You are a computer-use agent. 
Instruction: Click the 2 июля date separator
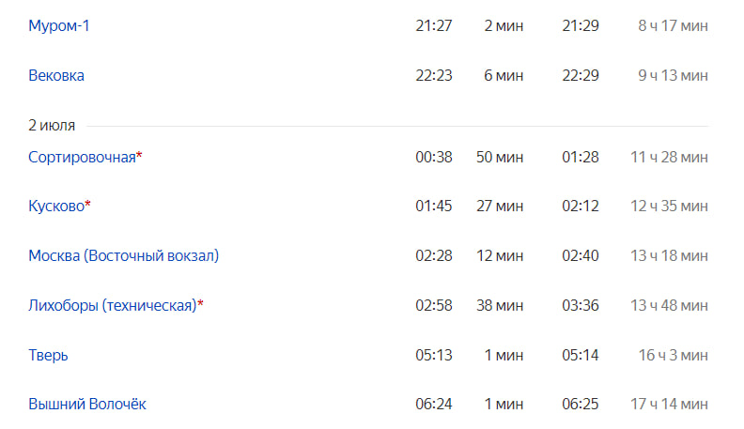[52, 125]
